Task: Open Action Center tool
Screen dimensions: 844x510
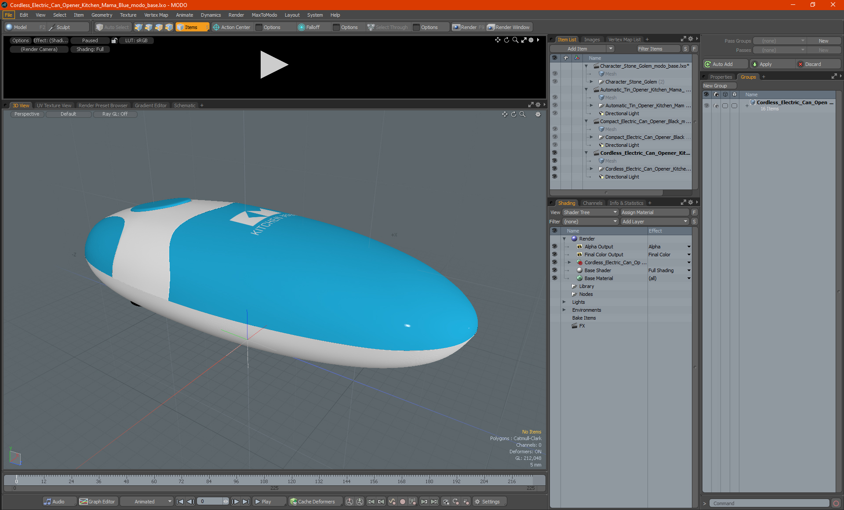Action: 232,27
